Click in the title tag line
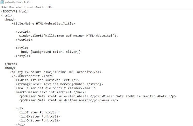 point(43,23)
